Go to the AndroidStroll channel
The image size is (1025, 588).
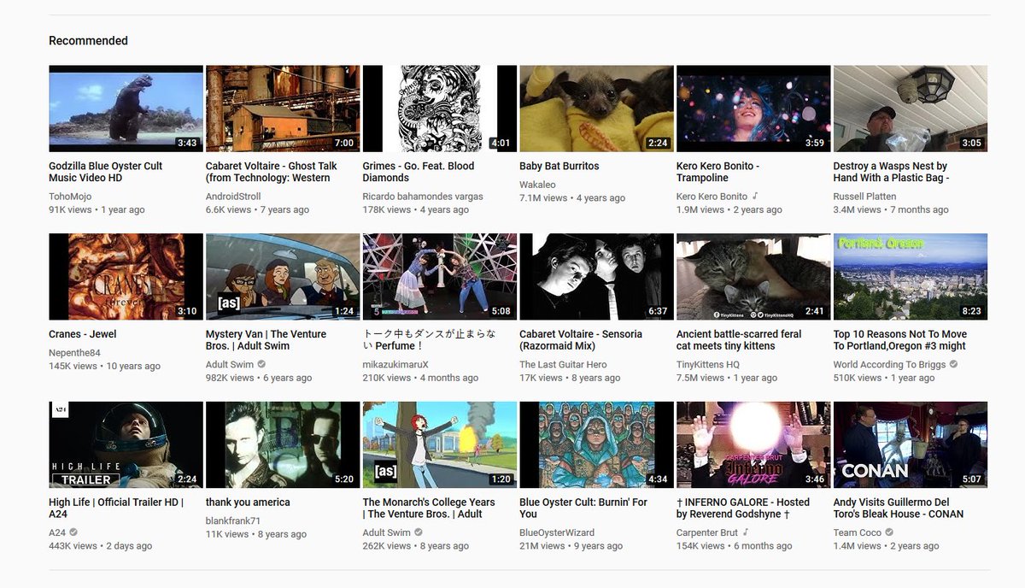(233, 197)
